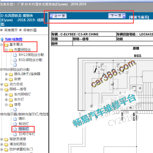Click the folder icon beside 照明—信号
The image size is (153, 153).
coord(6,89)
